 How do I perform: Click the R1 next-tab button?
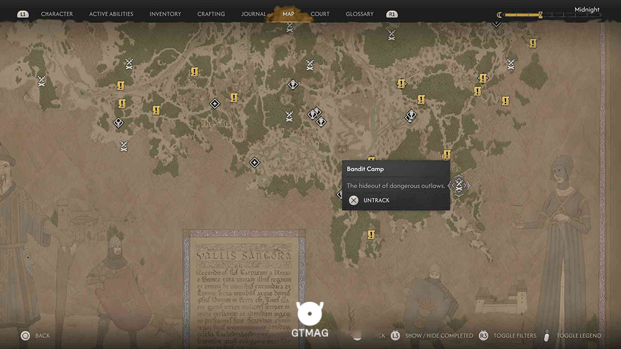(x=392, y=14)
